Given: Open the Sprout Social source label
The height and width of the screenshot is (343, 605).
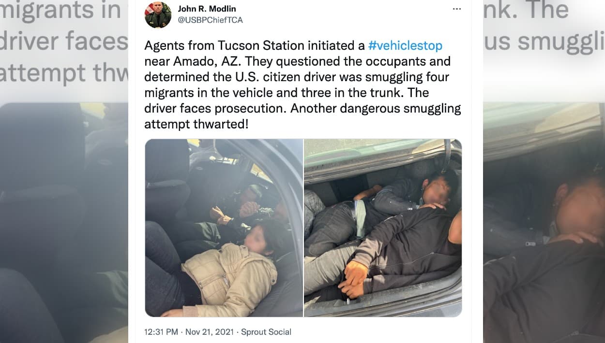Looking at the screenshot, I should click(266, 332).
